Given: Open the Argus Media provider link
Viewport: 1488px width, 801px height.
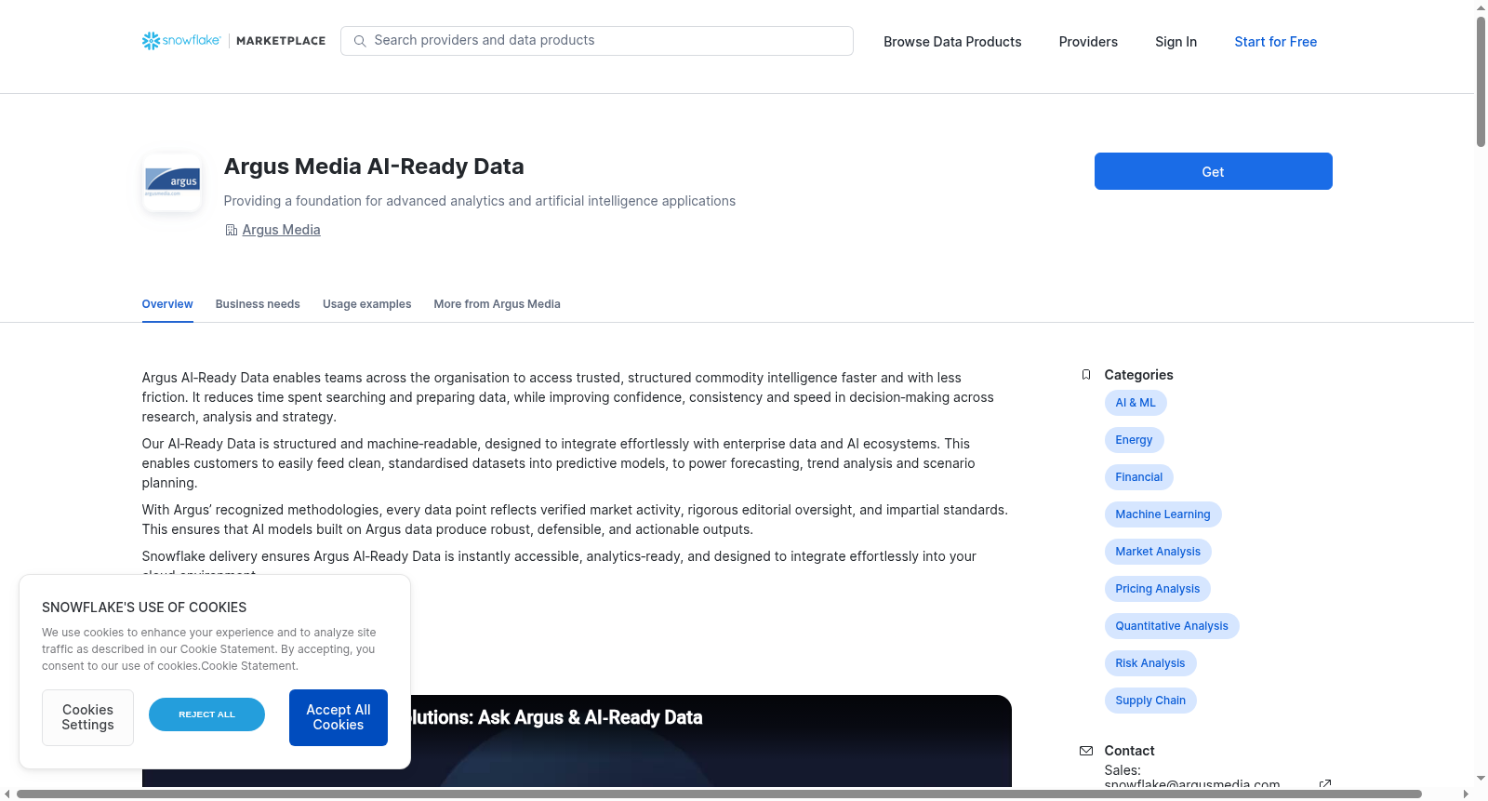Looking at the screenshot, I should 281,230.
